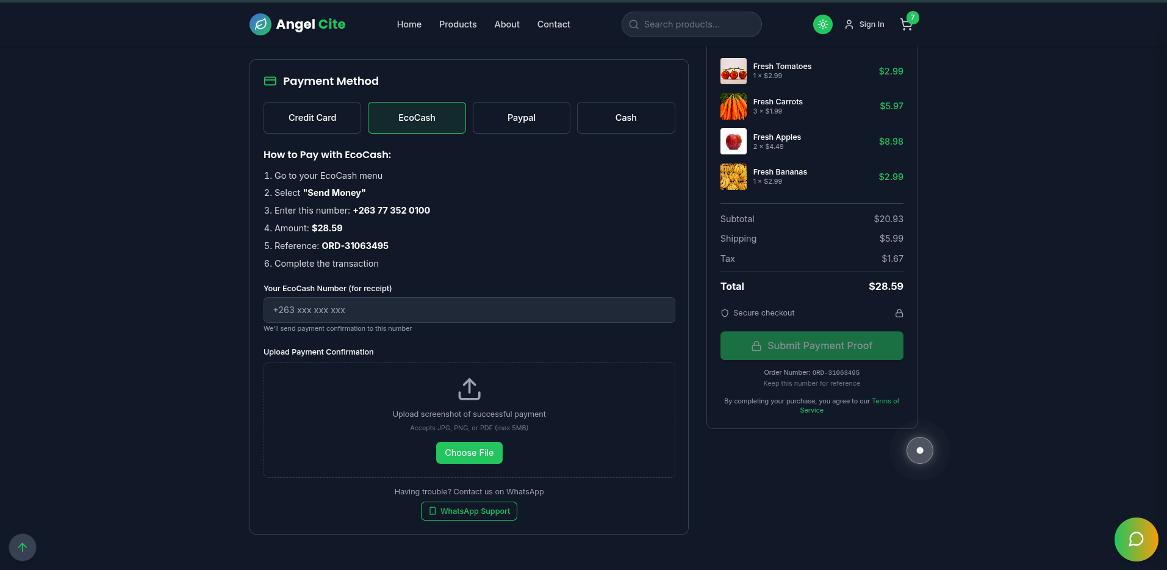Screen dimensions: 1167x570
Task: Click the Angel Cite leaf logo
Action: point(260,24)
